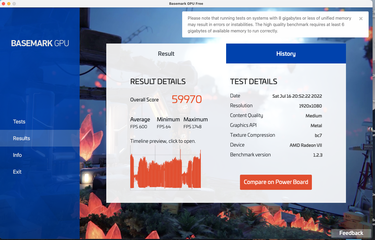Click the device name AMD Radeon VII
The image size is (375, 240).
(x=306, y=145)
